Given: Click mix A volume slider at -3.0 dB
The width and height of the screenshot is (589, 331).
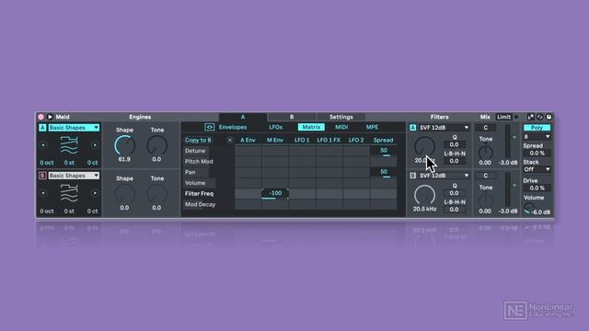Looking at the screenshot, I should (508, 143).
